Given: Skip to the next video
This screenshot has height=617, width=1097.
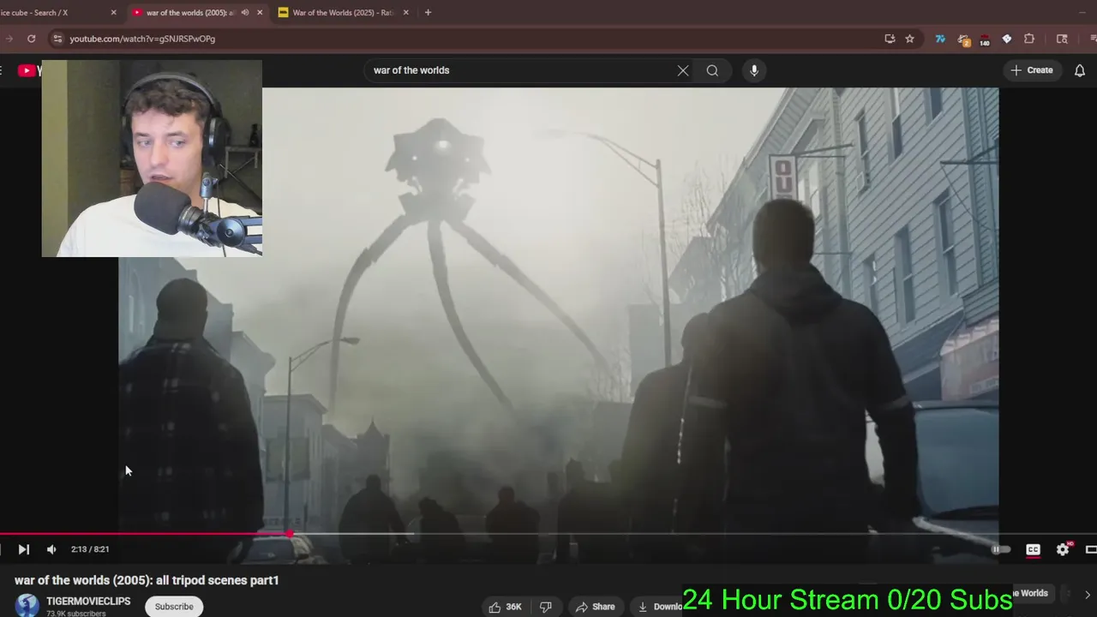Looking at the screenshot, I should [x=23, y=549].
